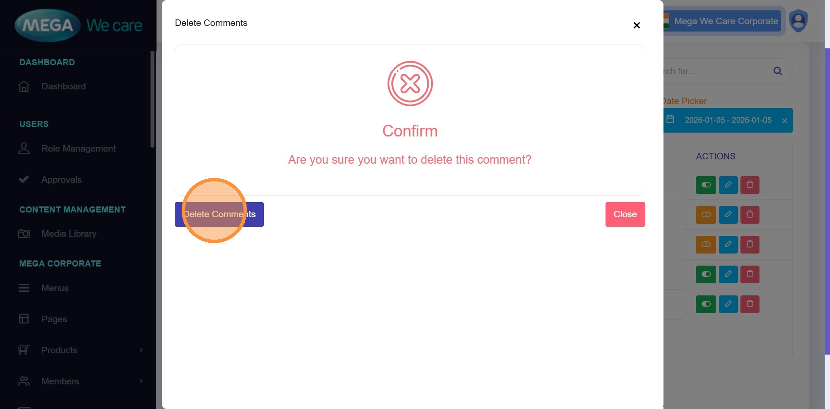Open Role Management in sidebar
The image size is (830, 409).
point(78,149)
